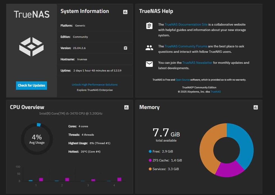275x195 pixels.
Task: Click purple bar for thread 4
Action: 119,179
